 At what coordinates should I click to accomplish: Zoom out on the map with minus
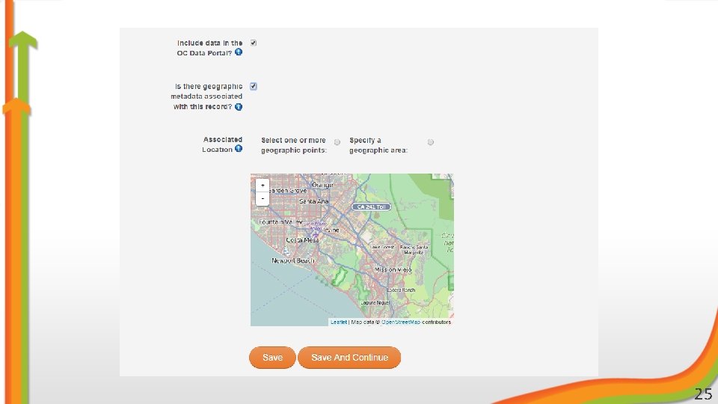click(x=263, y=198)
